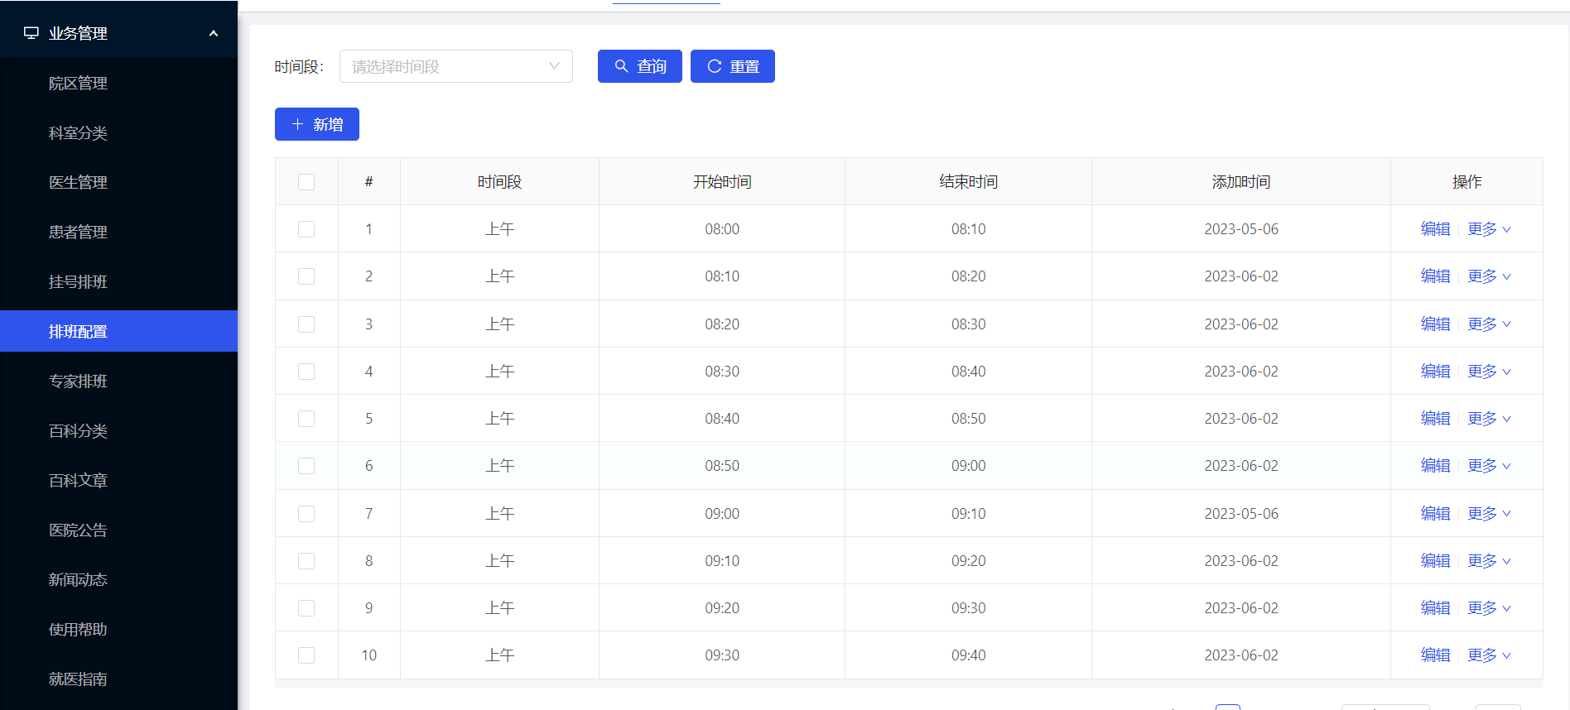Click the # column header
Screen dimensions: 1570x710
[369, 182]
